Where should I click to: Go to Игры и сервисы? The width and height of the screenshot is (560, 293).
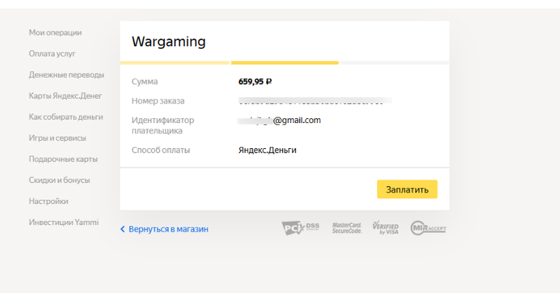(57, 138)
